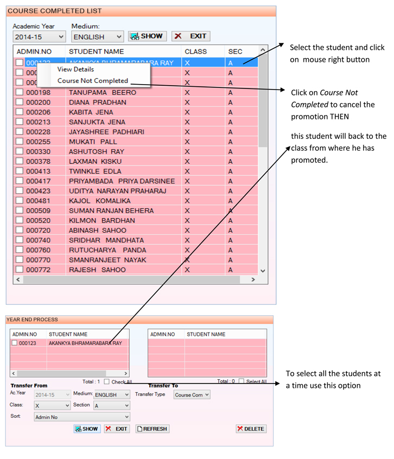Click SHOW button in Year End Process
The image size is (394, 459).
pos(87,429)
